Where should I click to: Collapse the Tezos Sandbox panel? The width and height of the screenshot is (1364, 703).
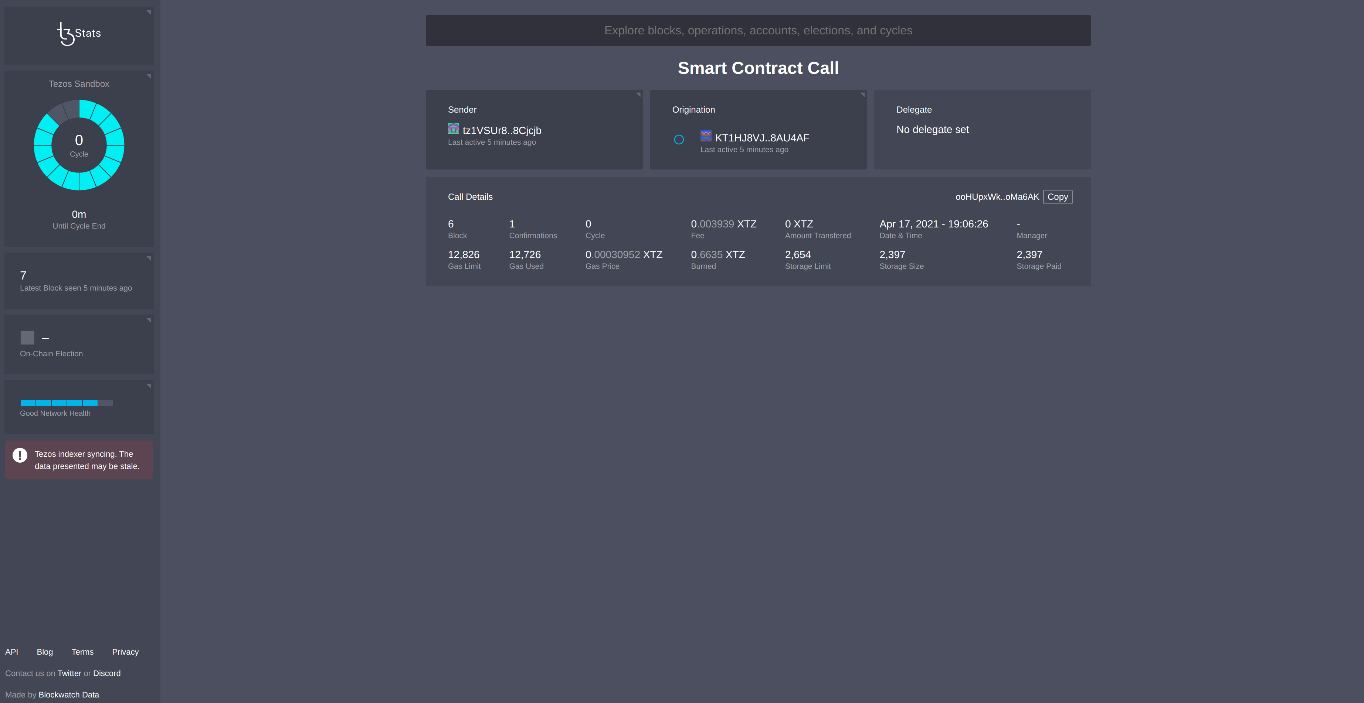click(149, 77)
